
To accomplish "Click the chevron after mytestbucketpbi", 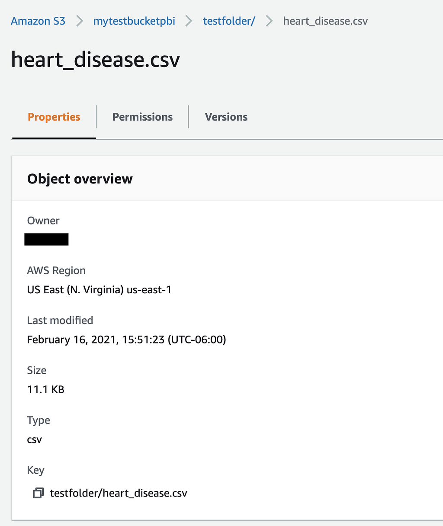I will coord(189,21).
